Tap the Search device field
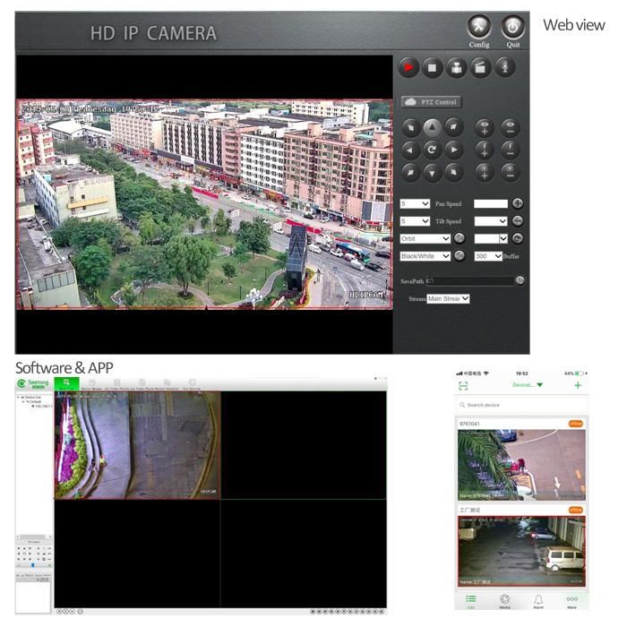This screenshot has width=627, height=627. point(521,405)
